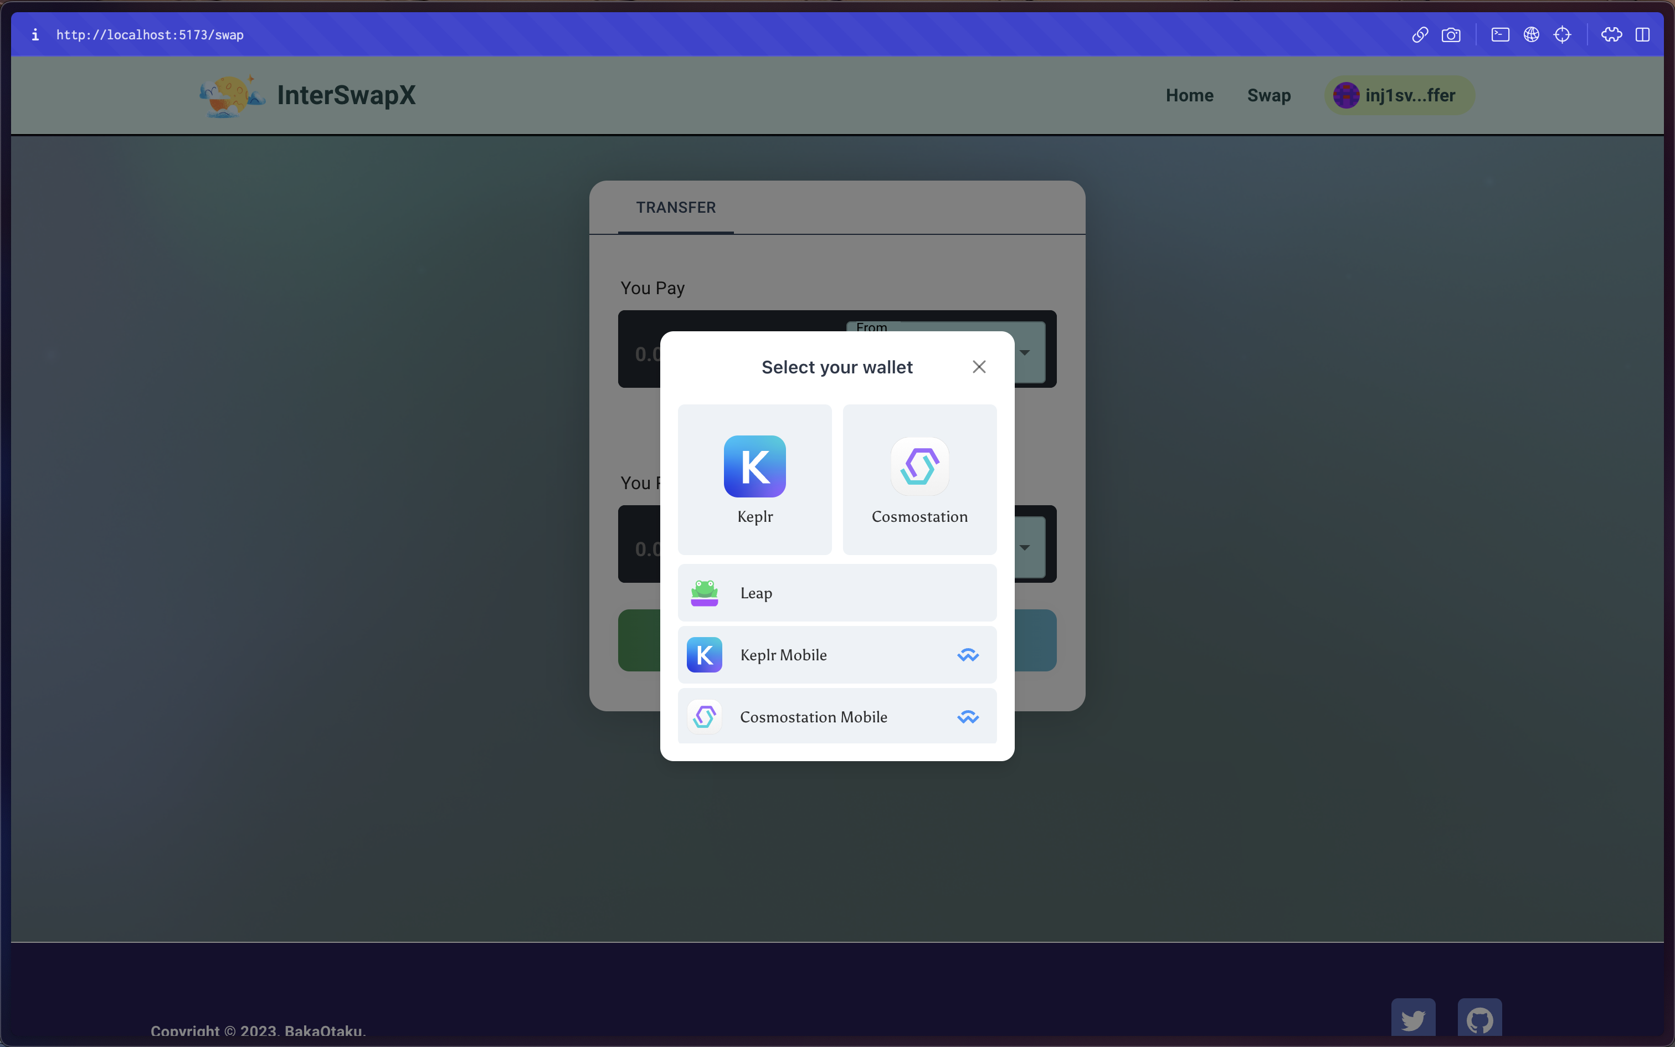Screen dimensions: 1675x1047
Task: Click the link icon in browser bar
Action: (x=1420, y=34)
